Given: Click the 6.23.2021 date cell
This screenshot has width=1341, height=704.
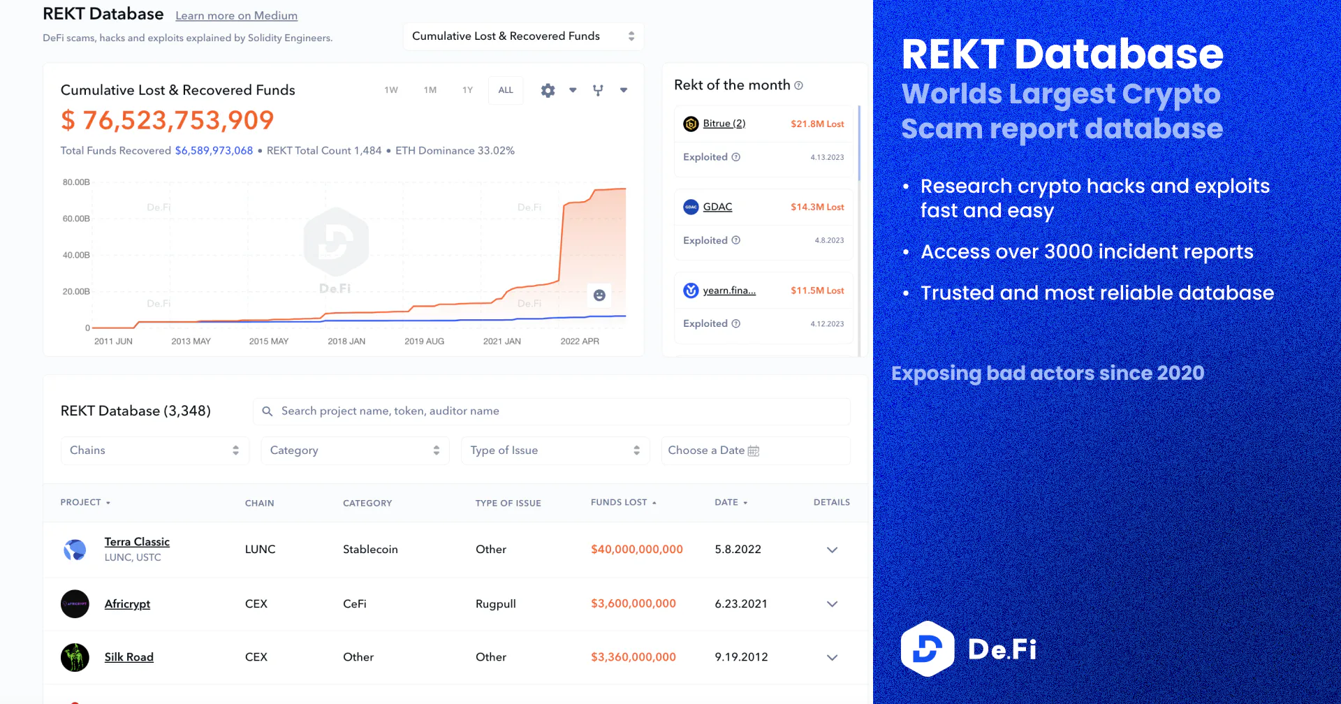Looking at the screenshot, I should point(741,604).
